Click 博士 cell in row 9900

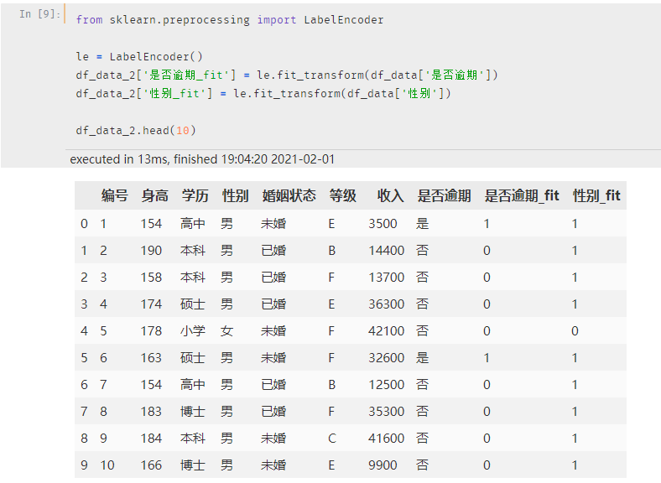[x=193, y=465]
